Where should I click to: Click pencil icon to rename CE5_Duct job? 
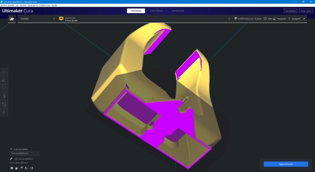point(11,159)
